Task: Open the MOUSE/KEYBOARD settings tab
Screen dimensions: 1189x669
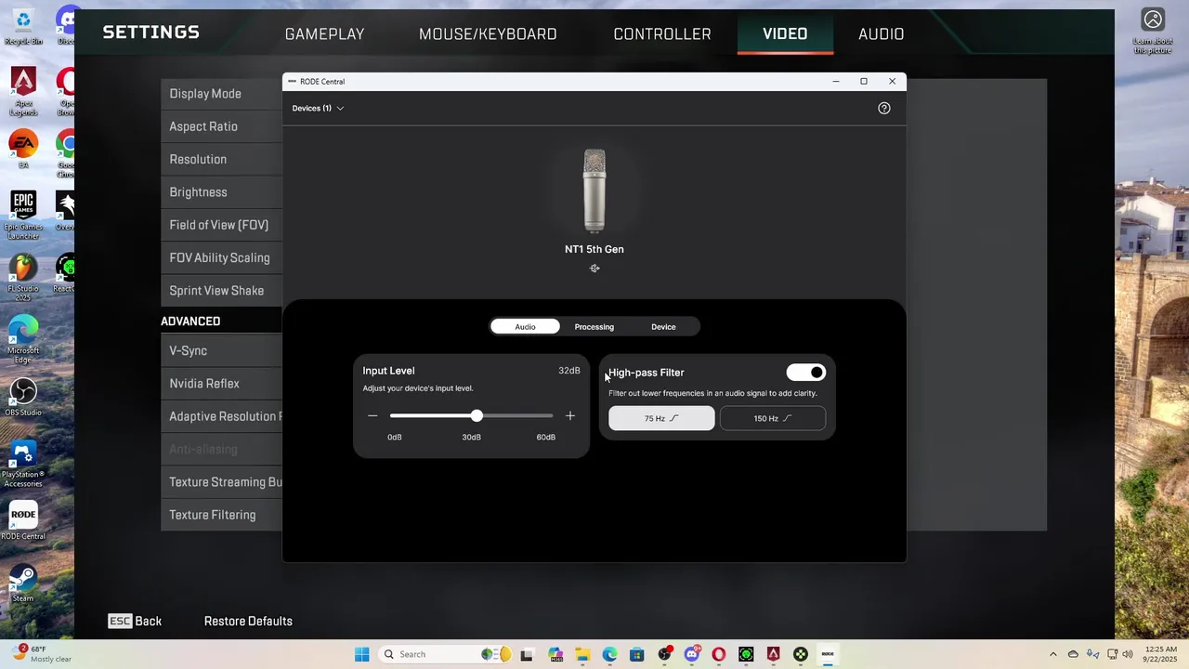Action: (488, 33)
